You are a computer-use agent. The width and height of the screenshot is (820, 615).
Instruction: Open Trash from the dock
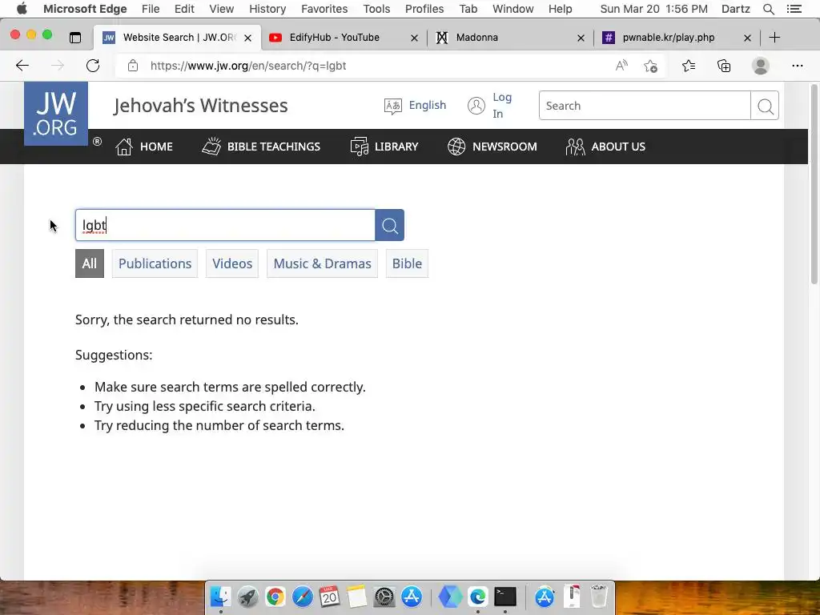click(x=599, y=597)
